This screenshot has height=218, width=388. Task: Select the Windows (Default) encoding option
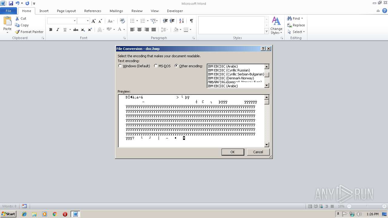120,66
